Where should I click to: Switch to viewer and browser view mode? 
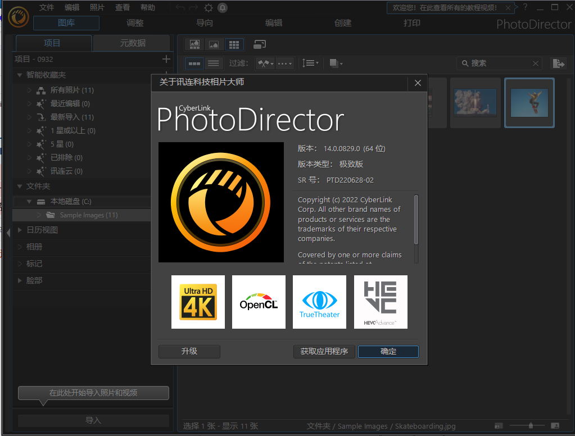[x=194, y=45]
